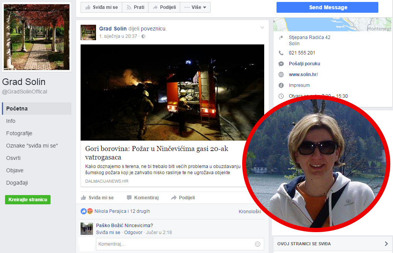
Task: Click the thumbs-up reaction icon beside Nikola Perajica
Action: tap(83, 211)
